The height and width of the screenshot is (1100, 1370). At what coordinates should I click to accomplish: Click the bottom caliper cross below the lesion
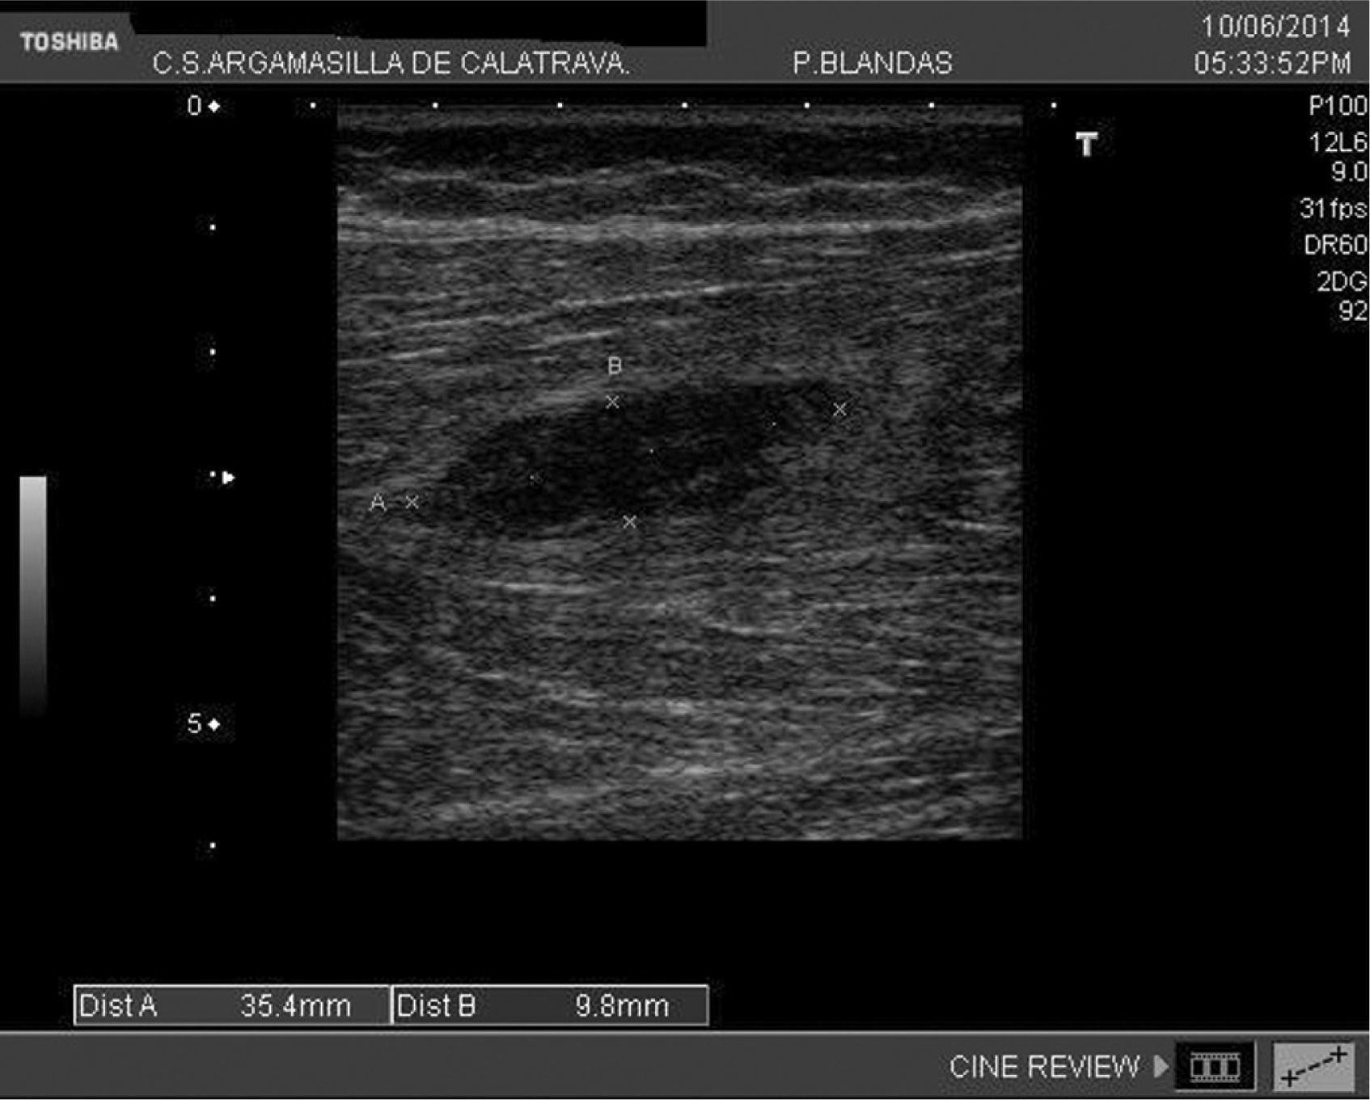tap(630, 522)
